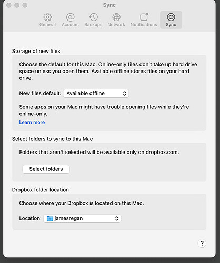220x263 pixels.
Task: Minimize the Sync preferences window
Action: point(17,5)
